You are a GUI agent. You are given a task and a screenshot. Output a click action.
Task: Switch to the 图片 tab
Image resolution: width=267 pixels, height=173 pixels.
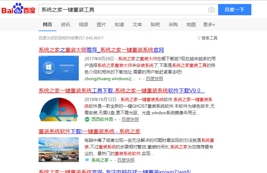(x=101, y=25)
